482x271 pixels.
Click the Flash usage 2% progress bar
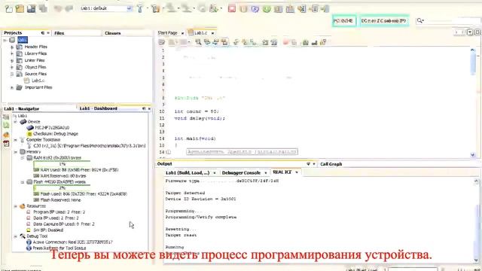pyautogui.click(x=62, y=187)
